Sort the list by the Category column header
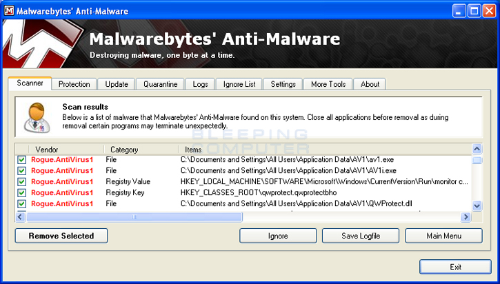This screenshot has height=284, width=500. click(141, 150)
